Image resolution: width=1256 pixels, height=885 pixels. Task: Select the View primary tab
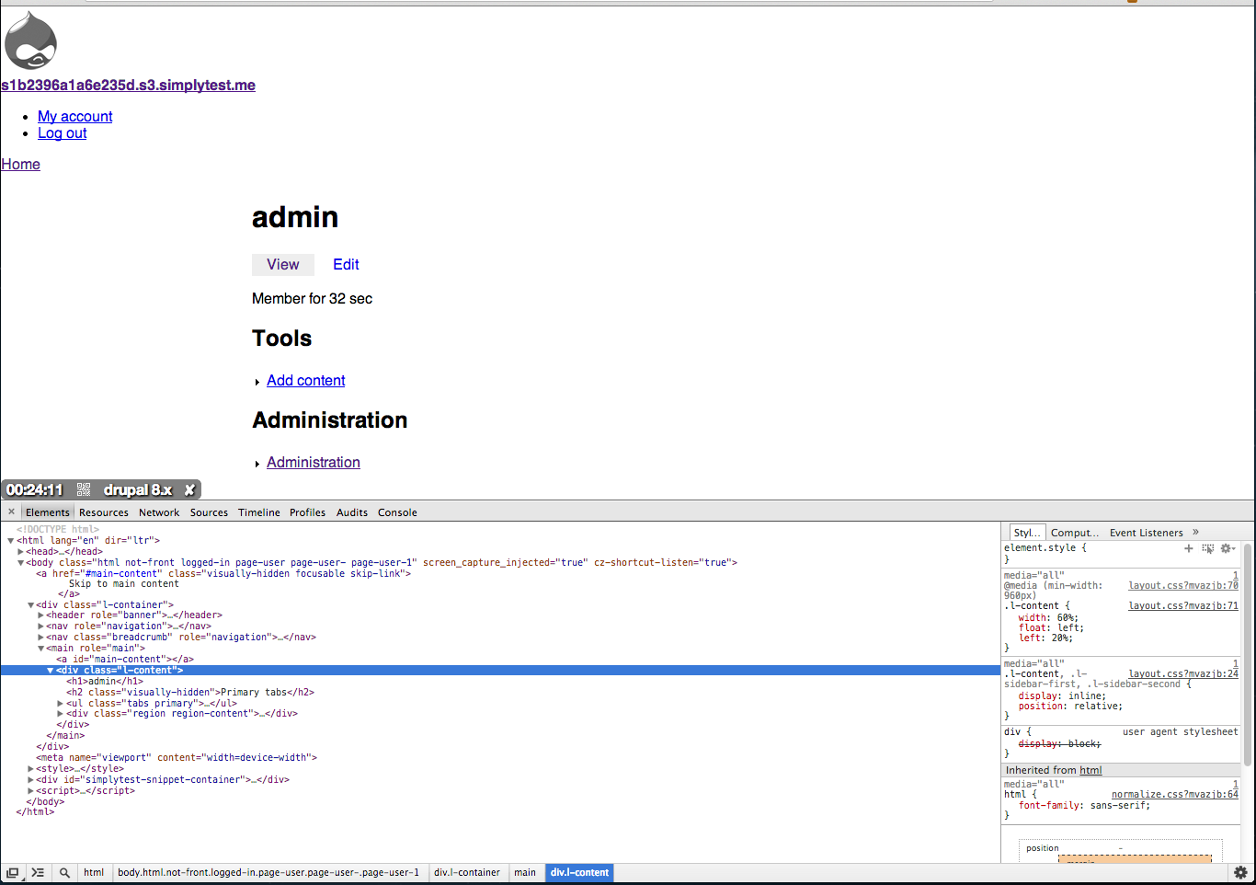pyautogui.click(x=283, y=264)
